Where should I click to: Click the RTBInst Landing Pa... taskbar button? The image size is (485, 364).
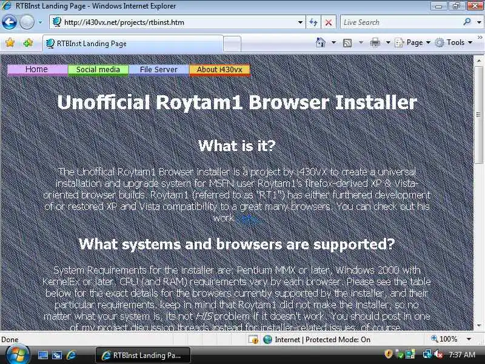coord(143,355)
